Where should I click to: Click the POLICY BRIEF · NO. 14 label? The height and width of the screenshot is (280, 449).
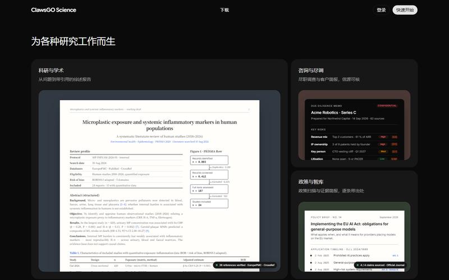click(x=326, y=217)
